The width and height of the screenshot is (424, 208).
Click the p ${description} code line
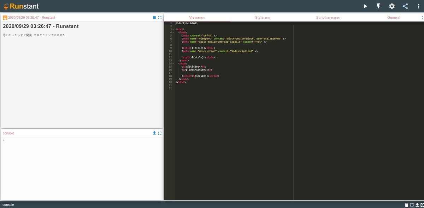[x=197, y=70]
